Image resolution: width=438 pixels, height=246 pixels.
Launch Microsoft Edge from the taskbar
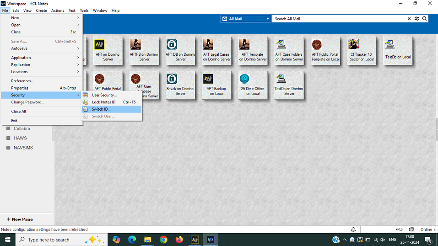point(132,240)
